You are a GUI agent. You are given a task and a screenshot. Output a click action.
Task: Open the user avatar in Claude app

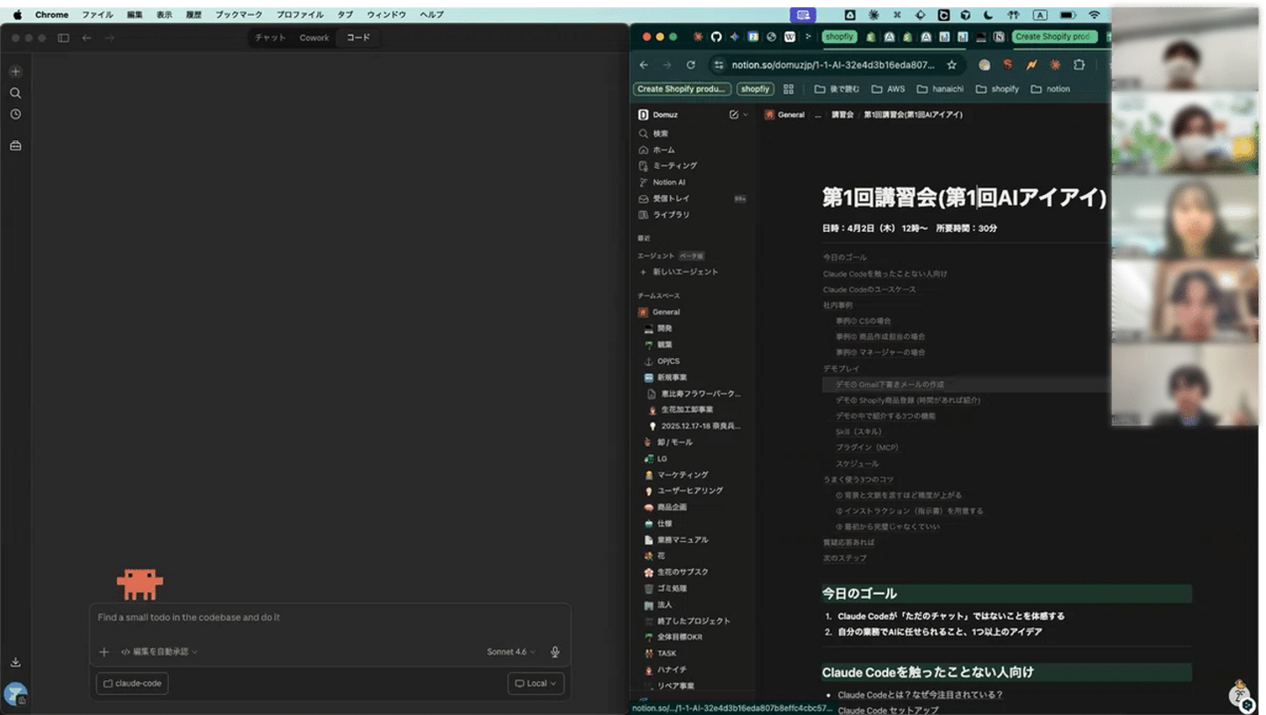pyautogui.click(x=15, y=694)
